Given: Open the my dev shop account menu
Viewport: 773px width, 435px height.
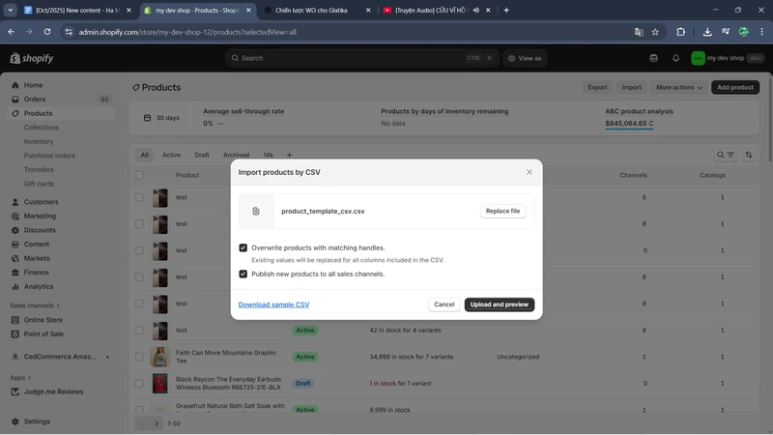Looking at the screenshot, I should pos(728,58).
